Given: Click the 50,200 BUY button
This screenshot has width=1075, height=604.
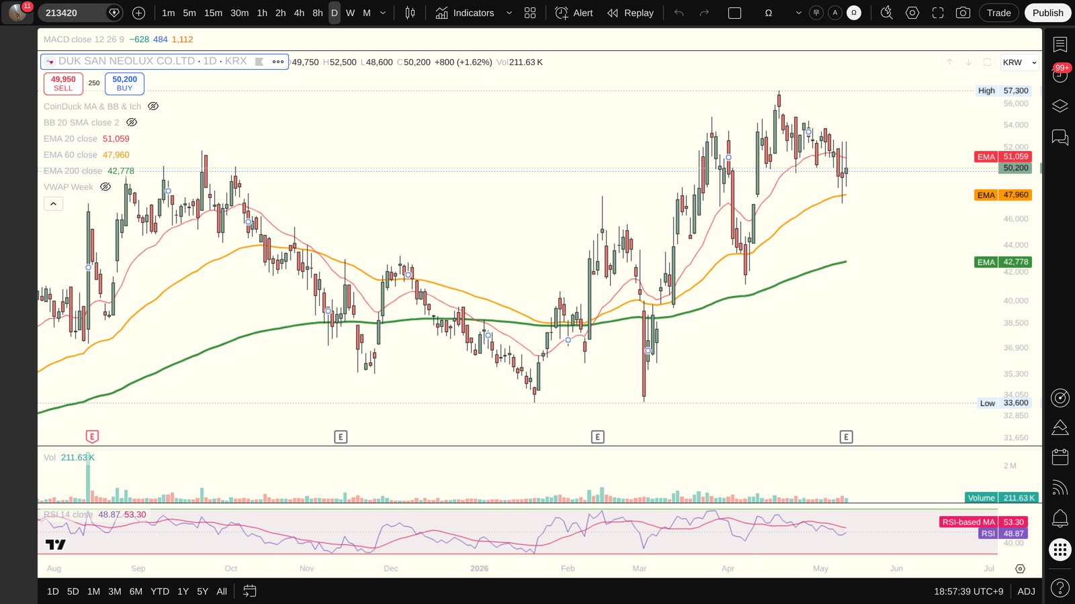Looking at the screenshot, I should [124, 83].
